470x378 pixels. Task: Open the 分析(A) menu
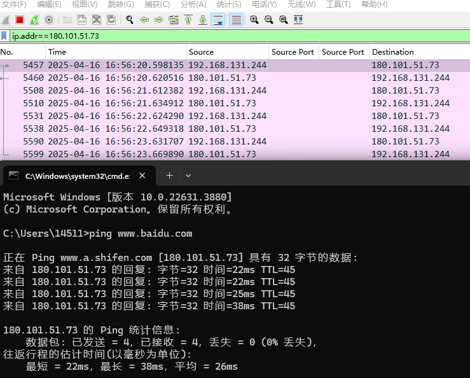coord(193,4)
